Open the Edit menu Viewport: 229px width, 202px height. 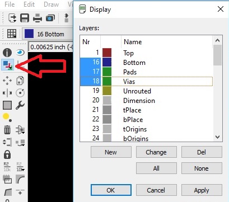pos(29,4)
